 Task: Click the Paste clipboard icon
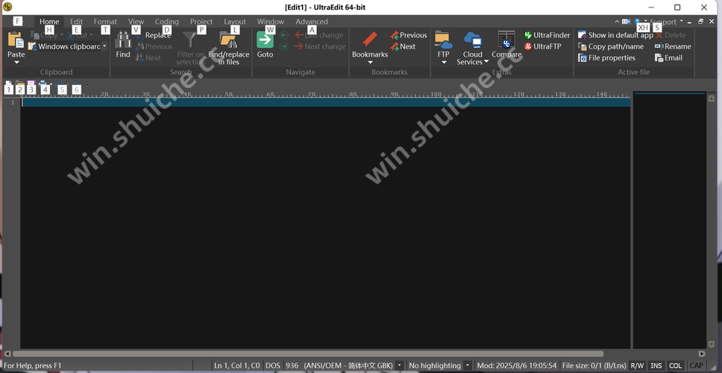click(16, 40)
